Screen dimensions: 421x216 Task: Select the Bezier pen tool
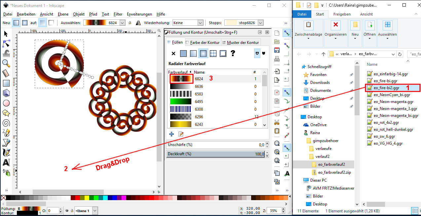click(x=6, y=143)
